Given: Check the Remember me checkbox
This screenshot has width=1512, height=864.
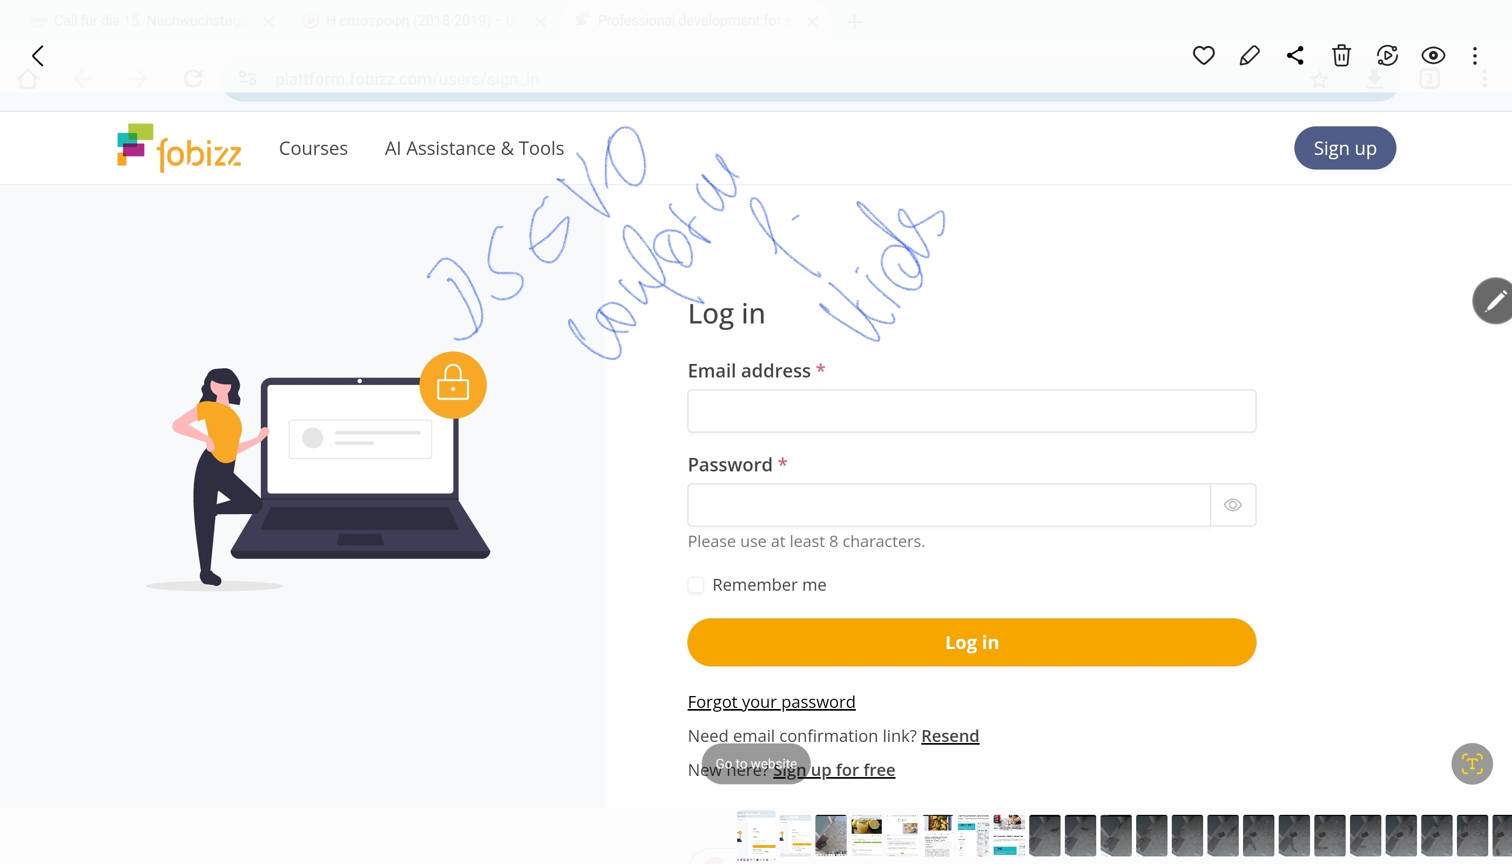Looking at the screenshot, I should click(x=696, y=585).
